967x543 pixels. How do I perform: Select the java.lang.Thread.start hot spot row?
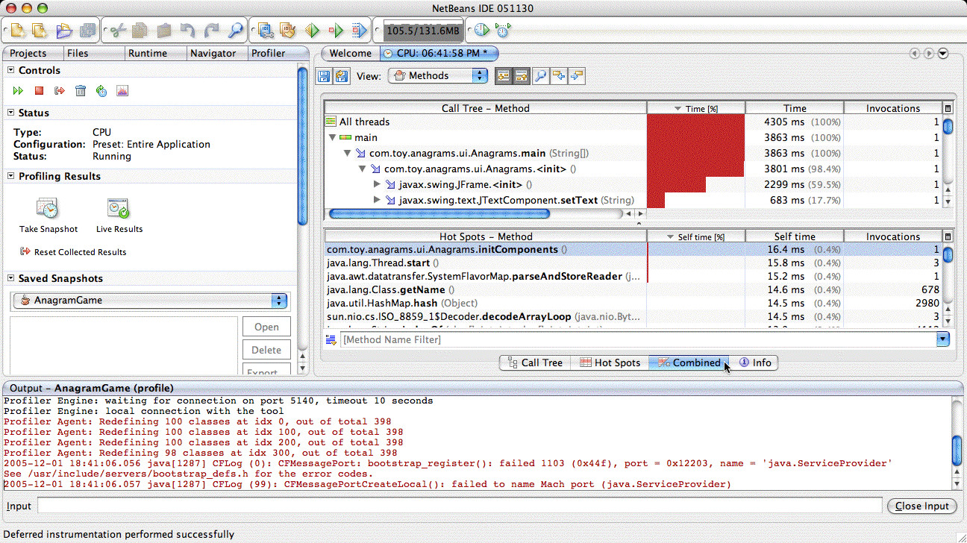pyautogui.click(x=634, y=263)
